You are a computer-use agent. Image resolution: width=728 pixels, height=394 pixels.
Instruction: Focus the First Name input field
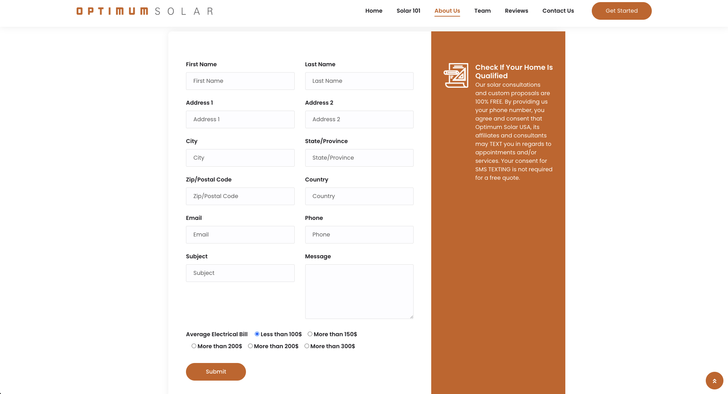[x=240, y=81]
